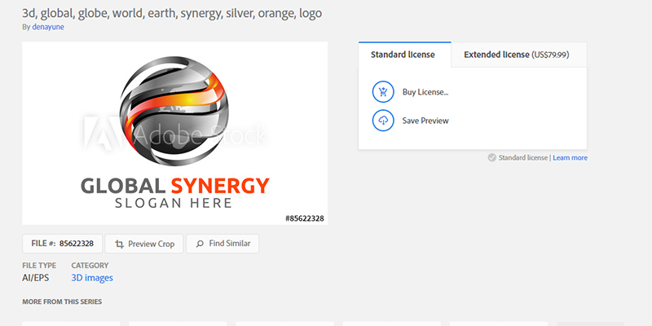The height and width of the screenshot is (326, 652).
Task: Click the Save Preview cloud icon
Action: (383, 121)
